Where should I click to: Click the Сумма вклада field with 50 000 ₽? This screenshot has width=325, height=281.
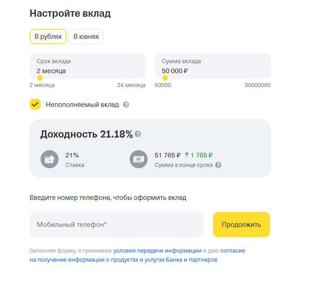[x=213, y=66]
